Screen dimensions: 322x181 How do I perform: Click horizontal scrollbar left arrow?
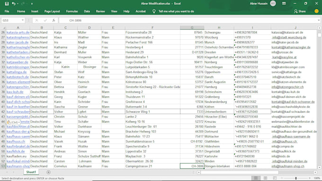pos(199,172)
